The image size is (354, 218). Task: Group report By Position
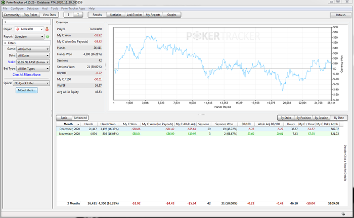[x=303, y=118]
